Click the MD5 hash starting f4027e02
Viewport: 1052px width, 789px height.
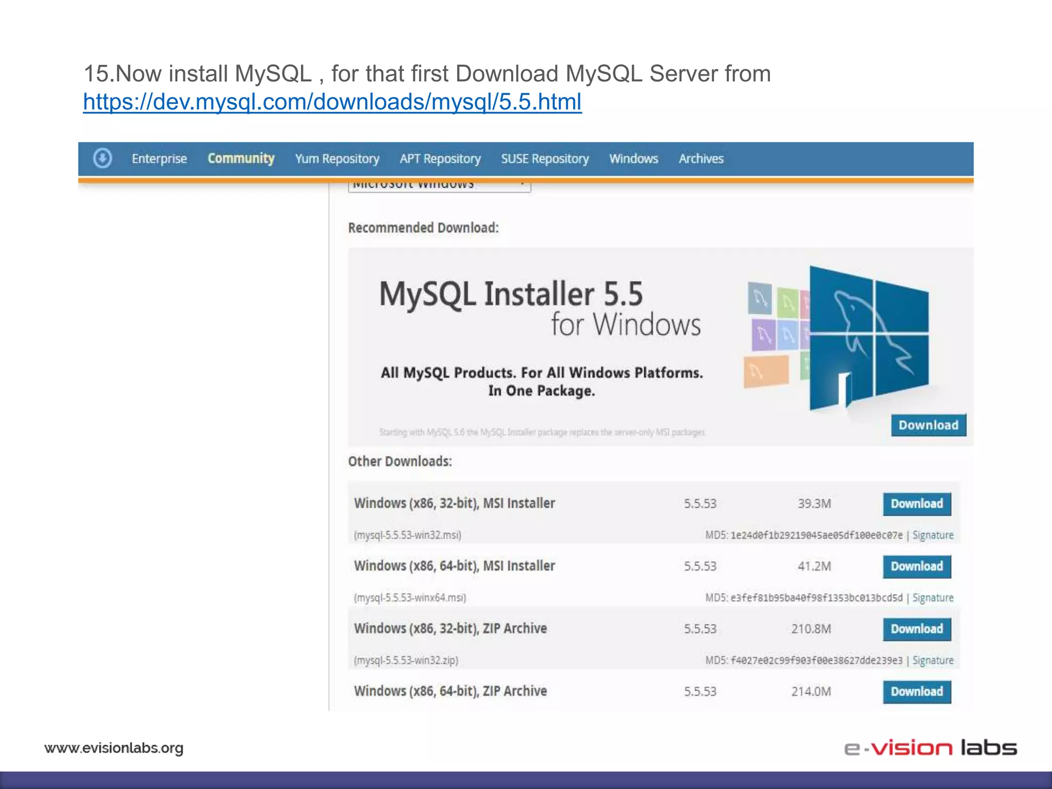[x=816, y=661]
